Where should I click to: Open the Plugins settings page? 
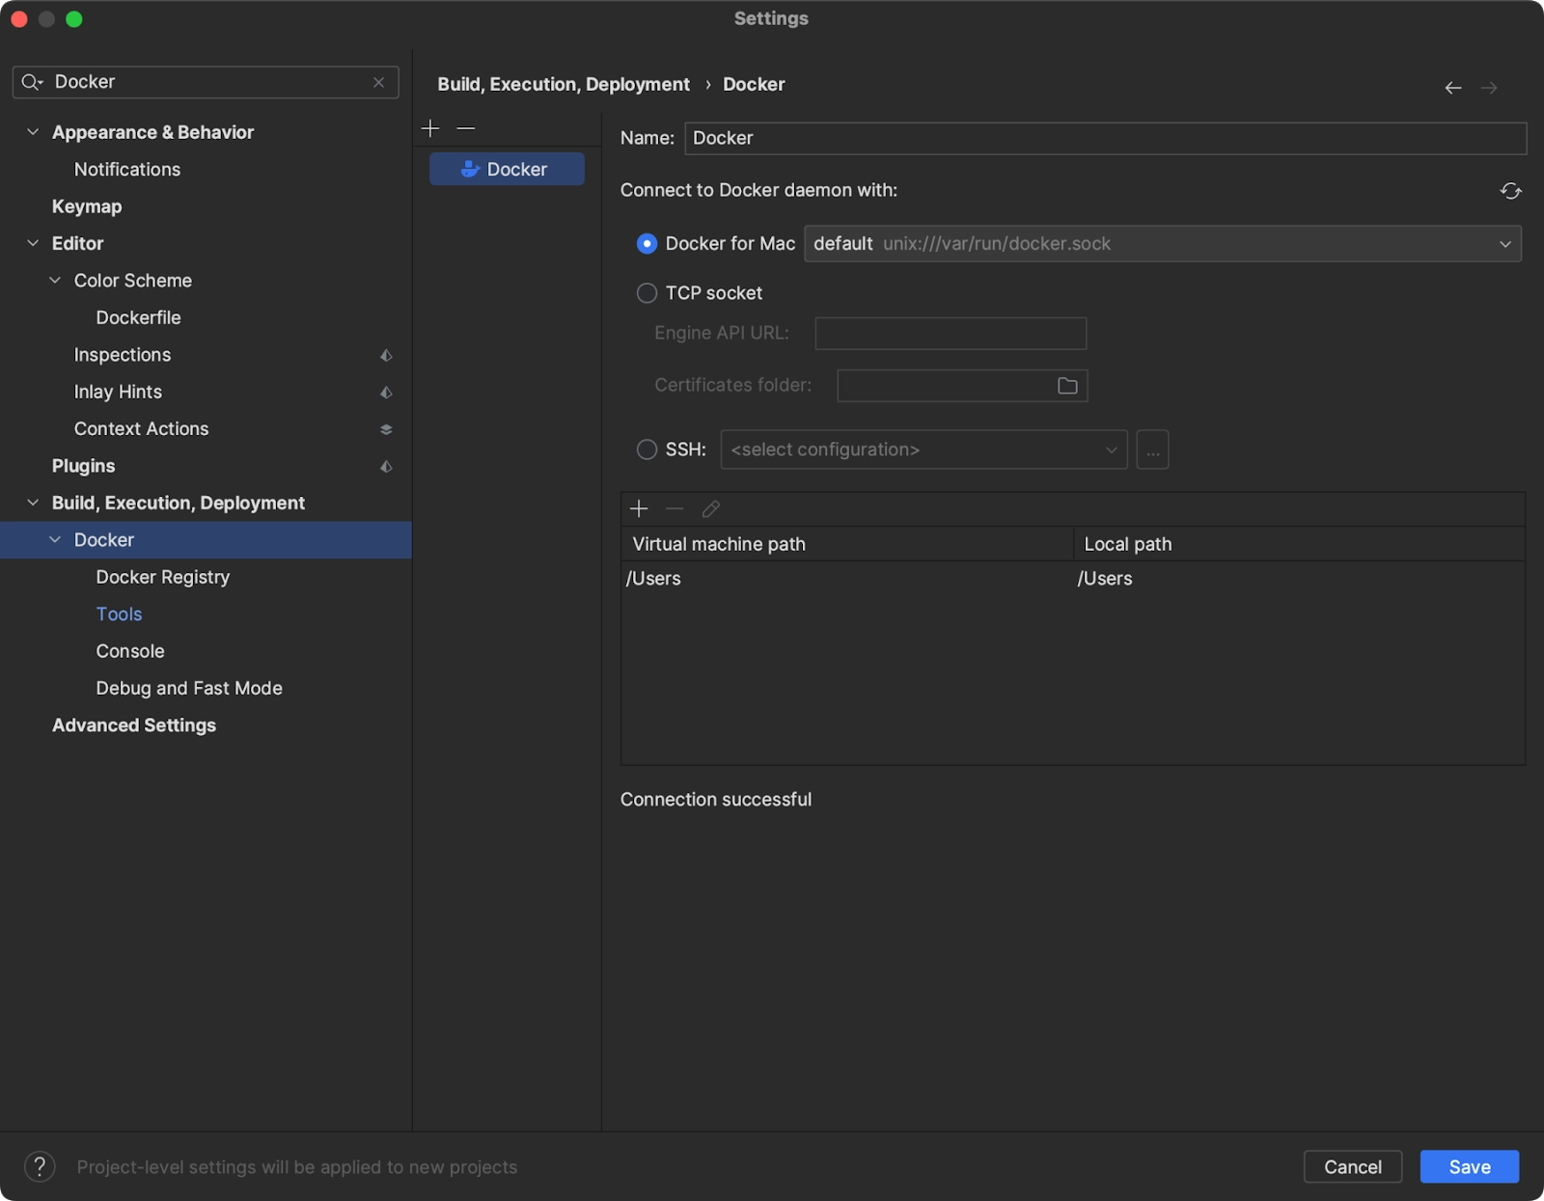click(83, 466)
